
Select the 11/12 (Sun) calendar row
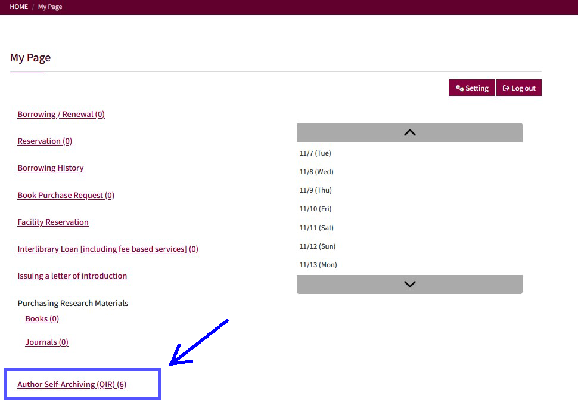409,246
